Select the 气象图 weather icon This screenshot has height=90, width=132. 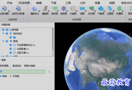pos(101,8)
